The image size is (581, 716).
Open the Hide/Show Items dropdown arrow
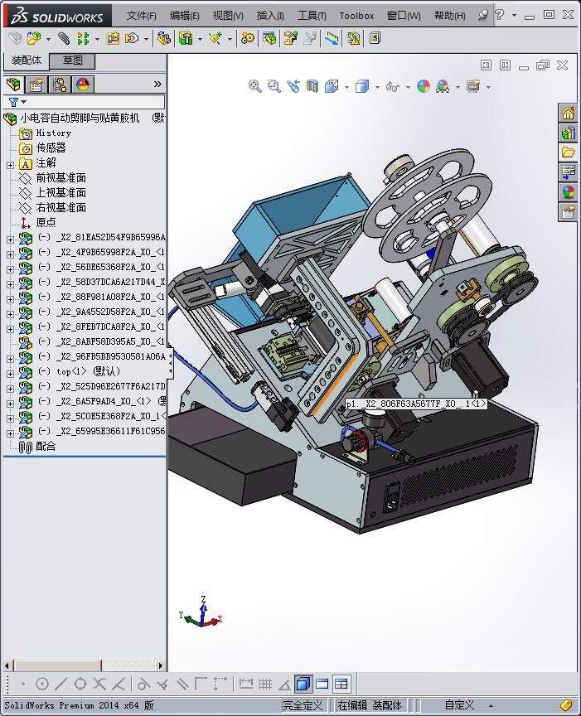coord(408,87)
